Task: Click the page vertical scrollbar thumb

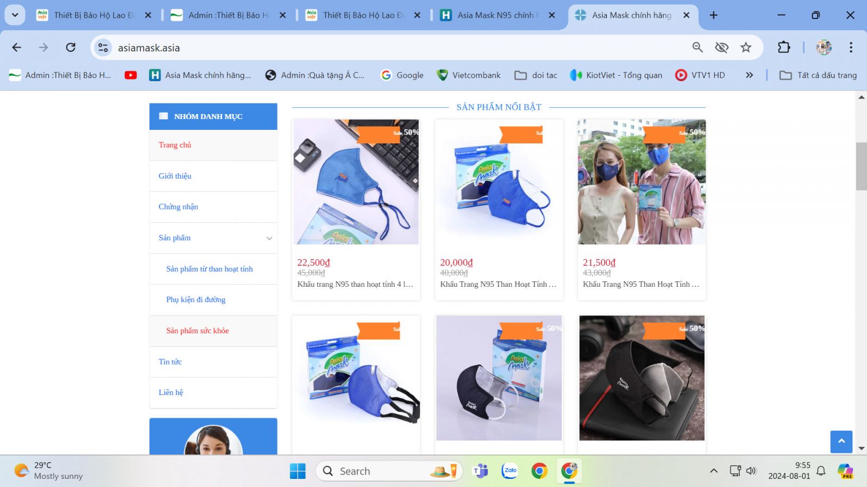Action: tap(861, 166)
